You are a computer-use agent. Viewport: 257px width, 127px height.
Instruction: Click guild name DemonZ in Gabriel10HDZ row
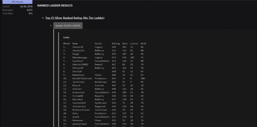coord(99,65)
